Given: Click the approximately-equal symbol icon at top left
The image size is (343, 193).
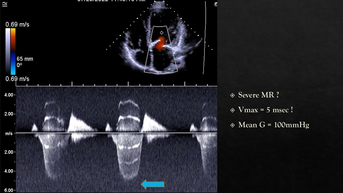Looking at the screenshot, I should [5, 4].
